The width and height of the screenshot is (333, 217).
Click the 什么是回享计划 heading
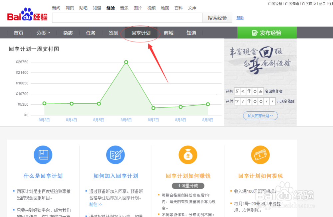point(43,176)
